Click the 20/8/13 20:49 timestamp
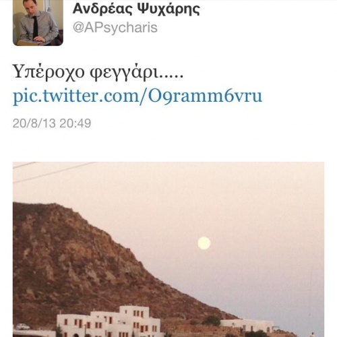 tap(52, 123)
